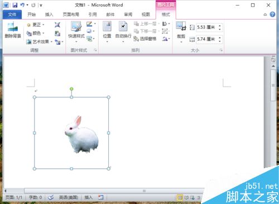Click the Remove Background (删除背景) button
The height and width of the screenshot is (204, 279).
click(x=13, y=30)
